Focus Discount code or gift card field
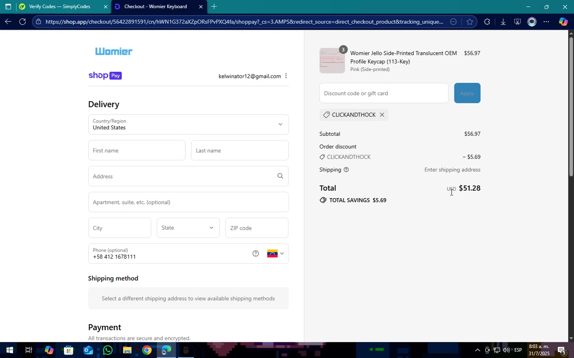The image size is (574, 358). click(x=384, y=93)
